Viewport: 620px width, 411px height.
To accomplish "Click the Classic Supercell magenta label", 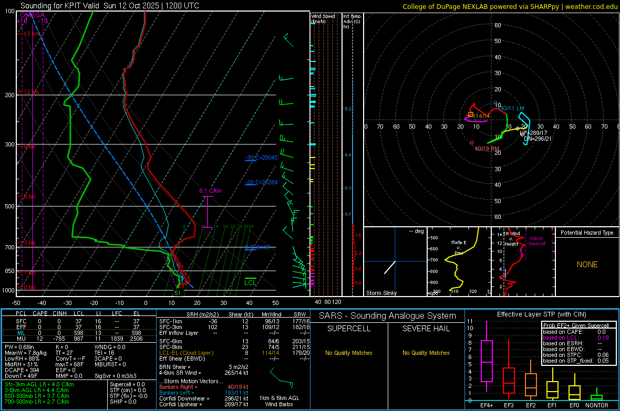I will tap(536, 241).
